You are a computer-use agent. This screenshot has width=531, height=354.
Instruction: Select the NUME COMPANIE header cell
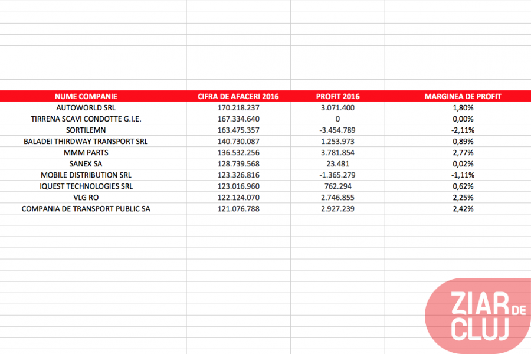pos(86,96)
